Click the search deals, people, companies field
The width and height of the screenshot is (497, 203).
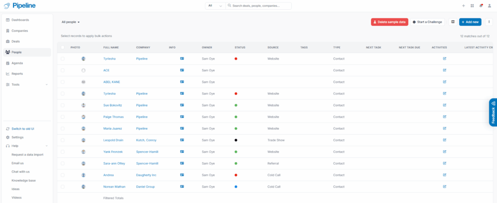(260, 6)
